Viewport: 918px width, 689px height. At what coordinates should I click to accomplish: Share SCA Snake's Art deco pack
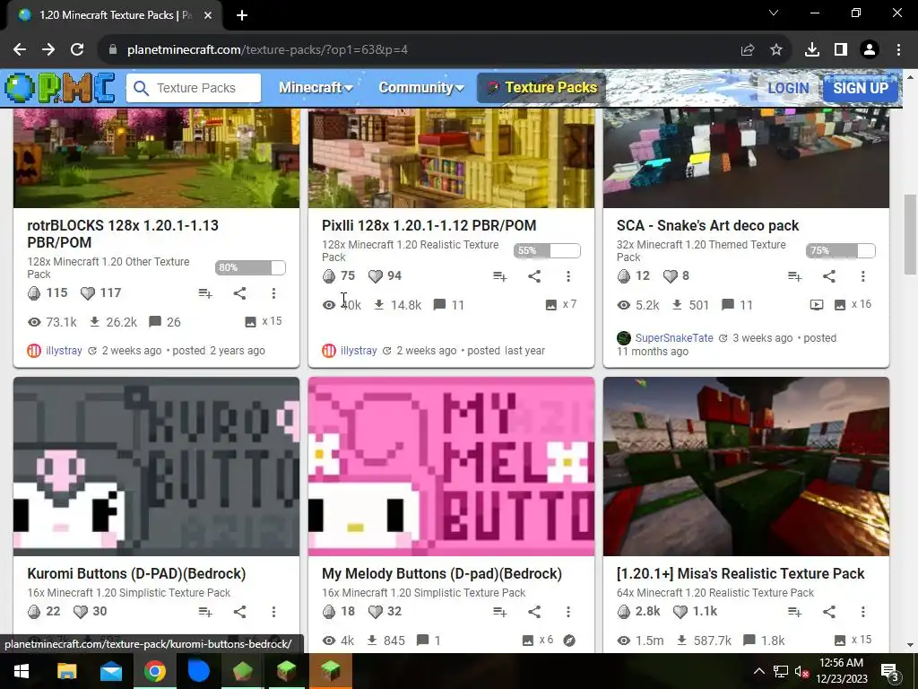(x=829, y=276)
